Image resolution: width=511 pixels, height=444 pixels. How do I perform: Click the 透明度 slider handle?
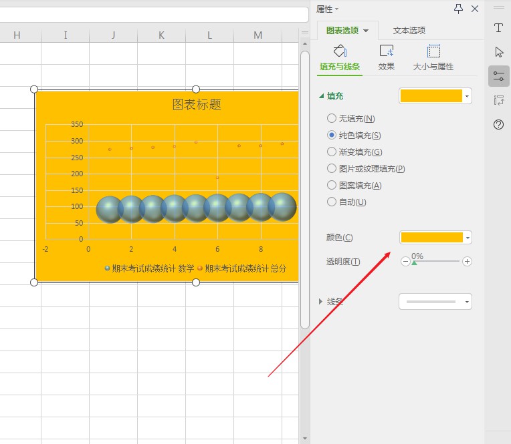pos(414,263)
